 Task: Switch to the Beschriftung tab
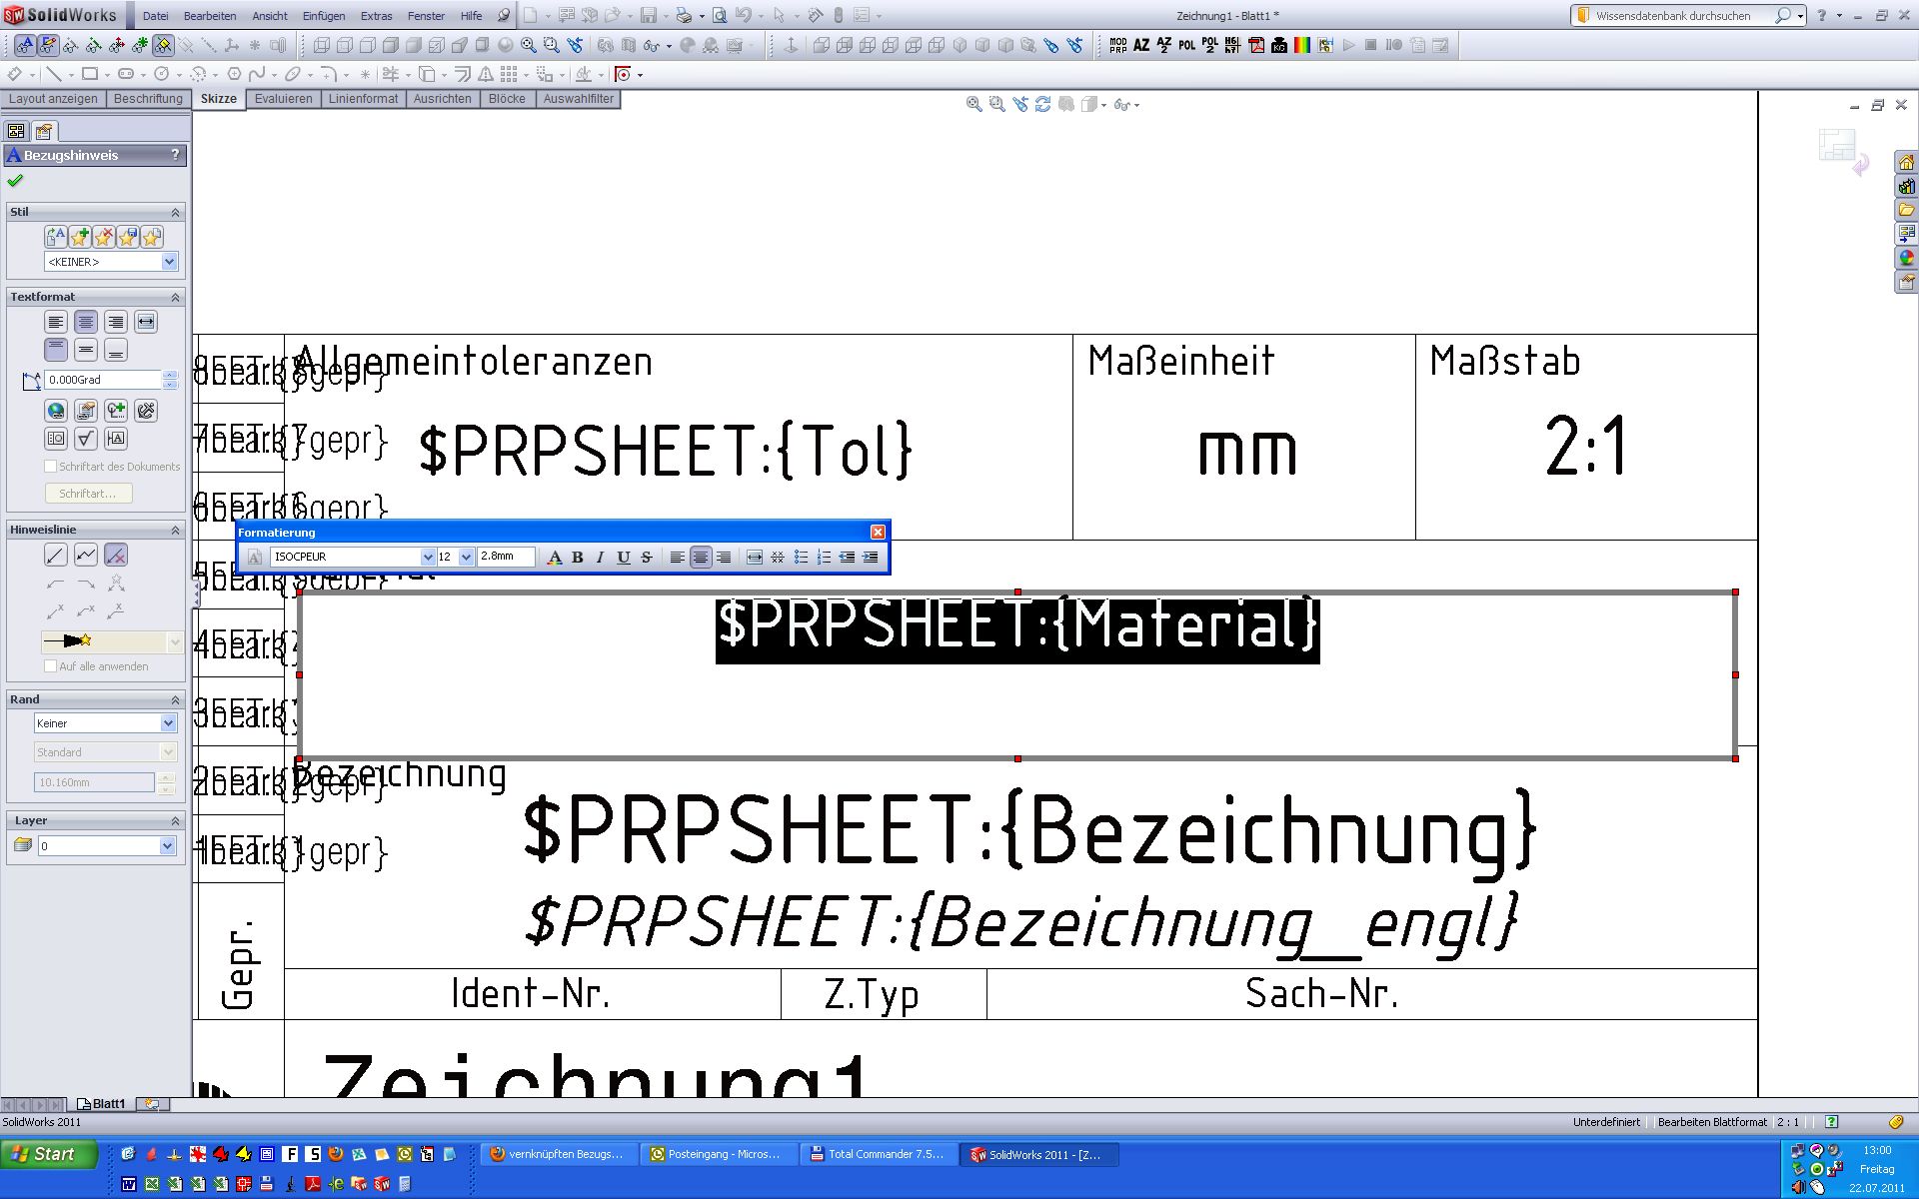pos(148,99)
